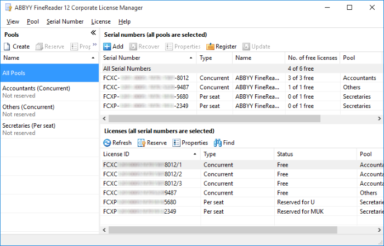
Task: Click the Reserve icon in Licenses toolbar
Action: click(x=142, y=142)
